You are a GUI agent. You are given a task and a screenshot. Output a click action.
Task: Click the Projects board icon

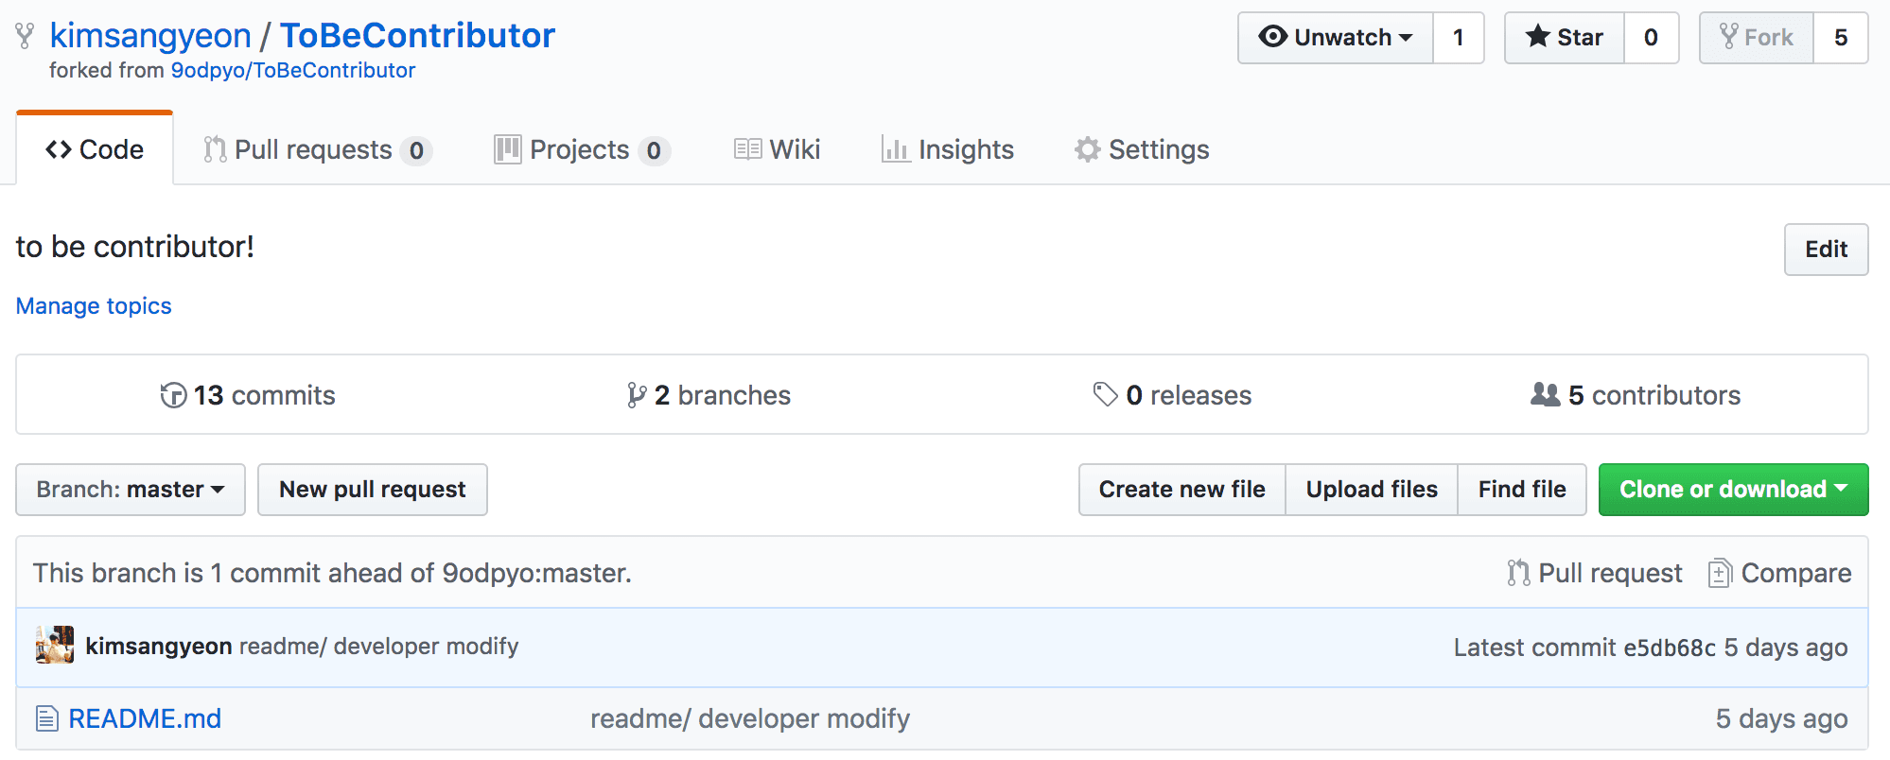[508, 149]
